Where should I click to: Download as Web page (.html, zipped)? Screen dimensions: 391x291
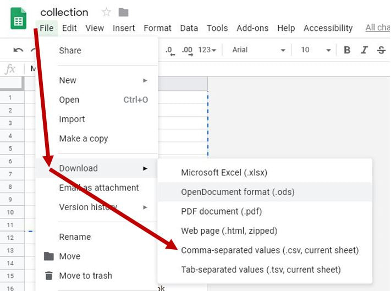point(265,231)
